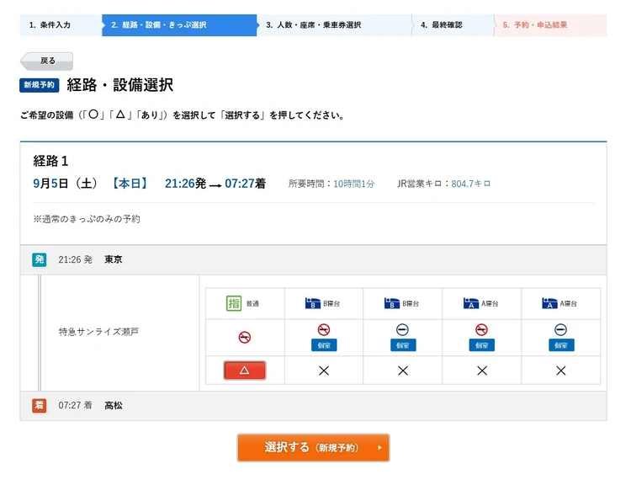Image resolution: width=631 pixels, height=480 pixels.
Task: Click the B寝台 bed icon in the smoking column
Action: 392,303
